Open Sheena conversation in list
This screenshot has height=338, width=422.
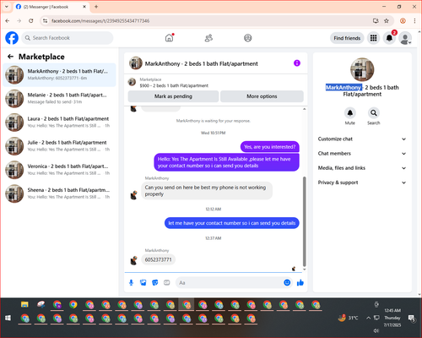(59, 194)
